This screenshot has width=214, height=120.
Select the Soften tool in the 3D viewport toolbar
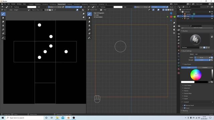click(x=89, y=18)
